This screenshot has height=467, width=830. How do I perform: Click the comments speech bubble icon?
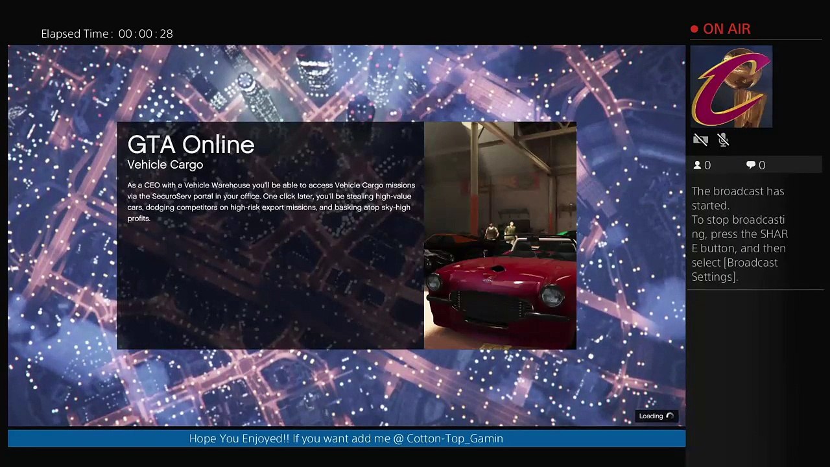coord(751,165)
